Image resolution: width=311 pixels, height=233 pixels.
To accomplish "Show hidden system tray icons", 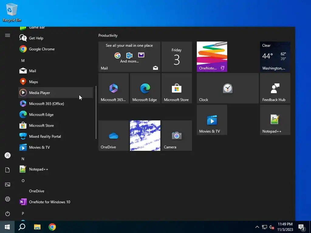I will click(257, 227).
